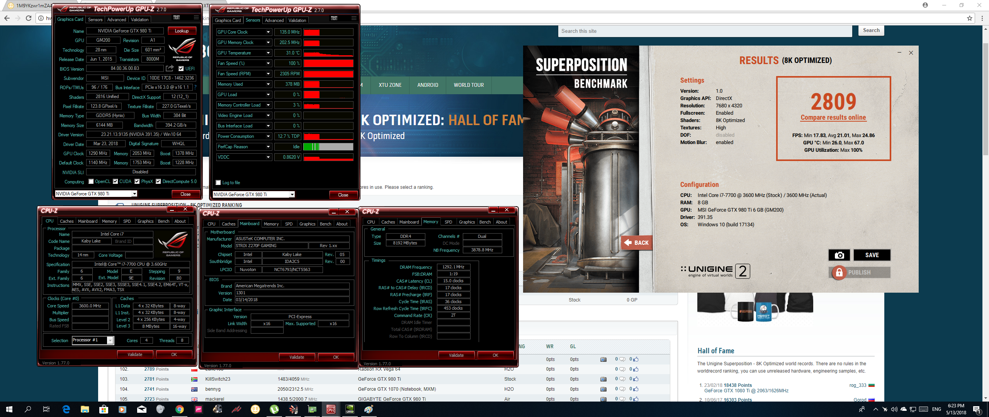Click the ROG CPU-Z taskbar icon
Viewport: 989px width, 417px height.
pos(331,409)
